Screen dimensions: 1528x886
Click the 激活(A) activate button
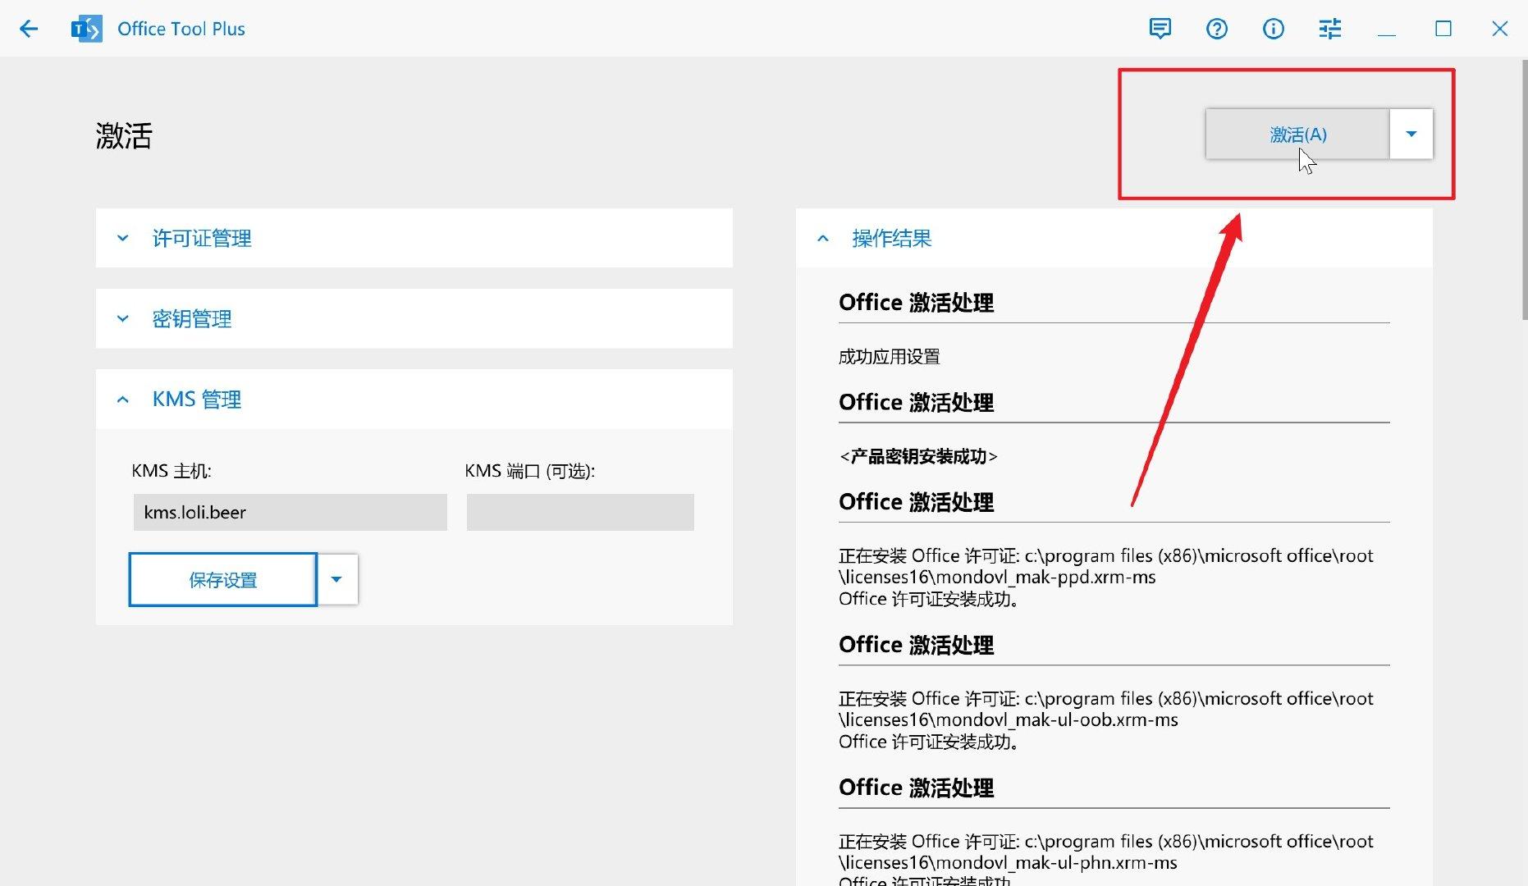coord(1297,134)
